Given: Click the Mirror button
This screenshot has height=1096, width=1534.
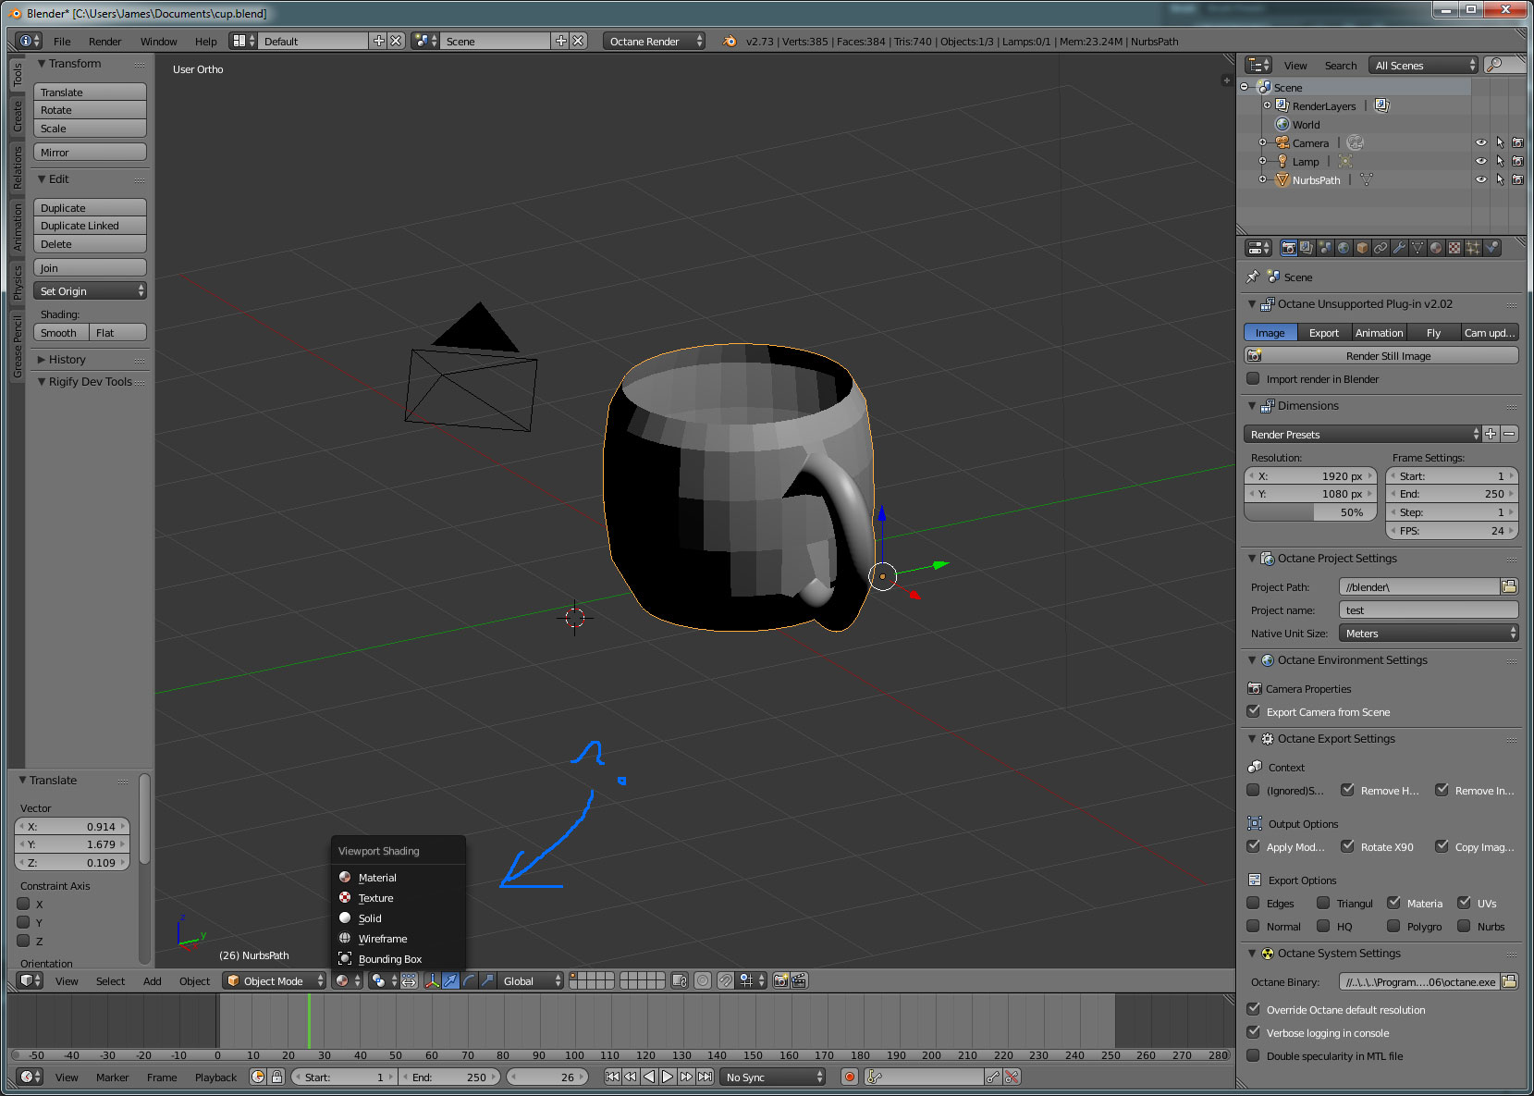Looking at the screenshot, I should [x=90, y=153].
